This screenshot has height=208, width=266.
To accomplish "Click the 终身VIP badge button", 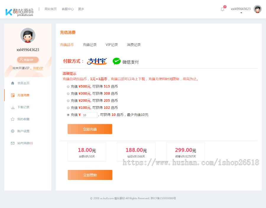I will 28,60.
